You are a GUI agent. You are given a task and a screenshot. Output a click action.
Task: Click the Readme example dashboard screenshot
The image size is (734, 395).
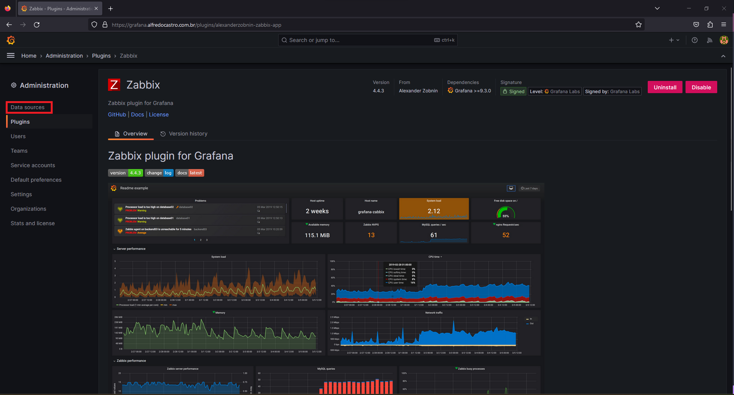pyautogui.click(x=326, y=288)
